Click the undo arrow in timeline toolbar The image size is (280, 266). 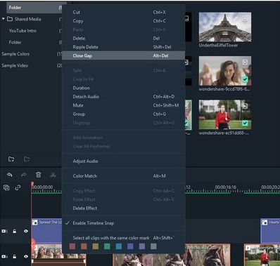click(10, 175)
